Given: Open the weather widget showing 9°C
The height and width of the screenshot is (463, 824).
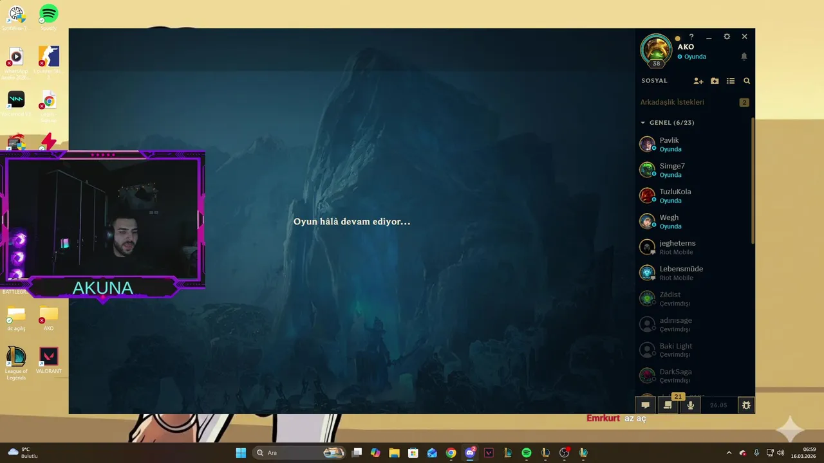Looking at the screenshot, I should [x=23, y=453].
